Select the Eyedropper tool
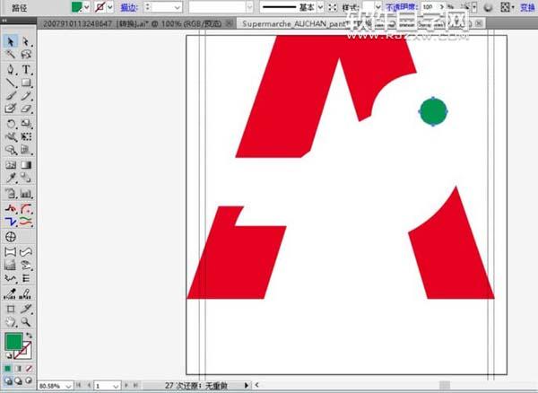The image size is (538, 393). point(10,178)
